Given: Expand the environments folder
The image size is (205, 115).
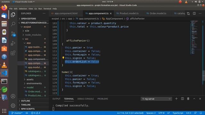Looking at the screenshot, I should [x=34, y=83].
